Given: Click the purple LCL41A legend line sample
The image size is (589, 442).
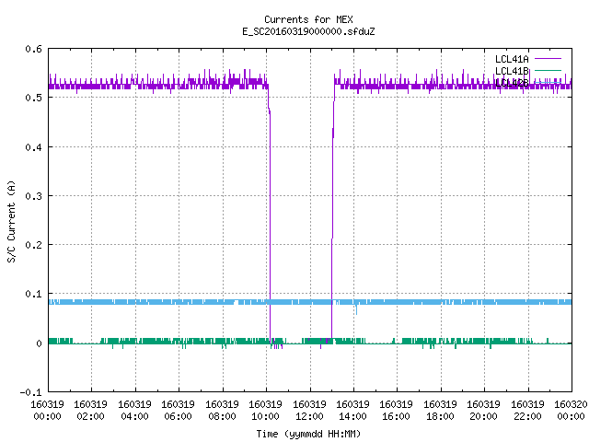Looking at the screenshot, I should pyautogui.click(x=548, y=59).
